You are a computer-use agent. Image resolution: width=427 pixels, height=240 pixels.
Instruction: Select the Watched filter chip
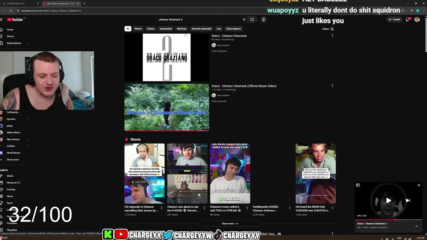[181, 29]
